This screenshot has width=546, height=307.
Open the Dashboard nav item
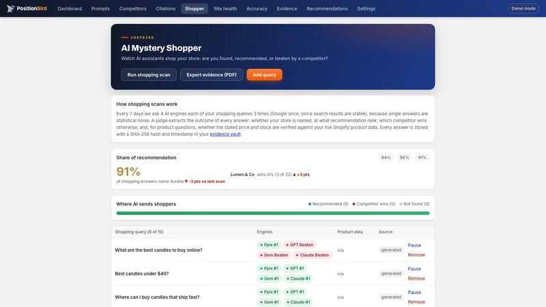(70, 8)
